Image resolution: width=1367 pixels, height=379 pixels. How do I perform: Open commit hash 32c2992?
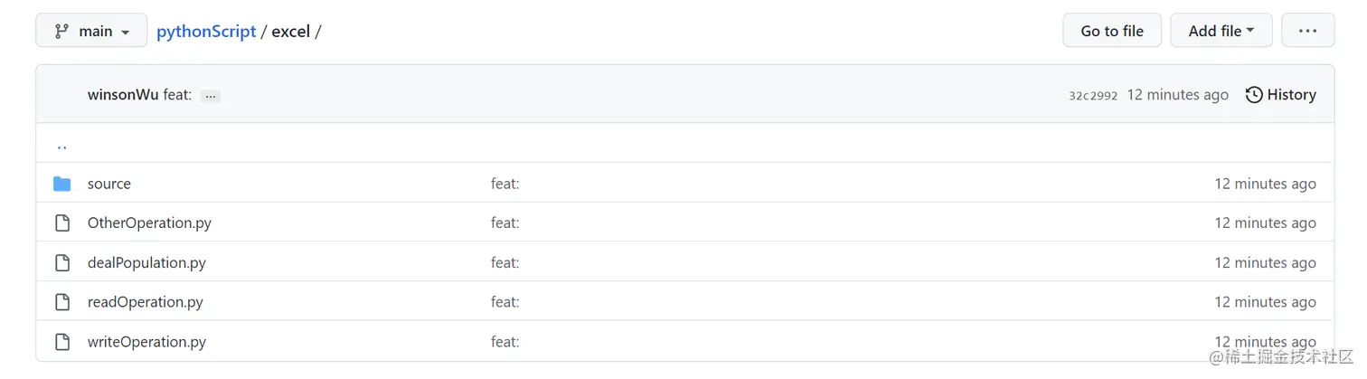point(1093,96)
